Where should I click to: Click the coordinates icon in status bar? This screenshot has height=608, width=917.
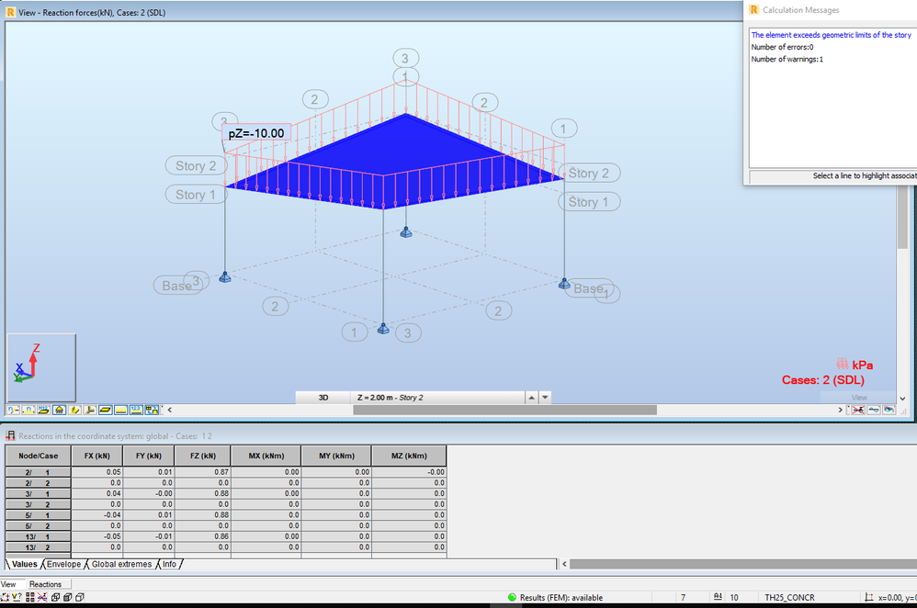coord(869,597)
